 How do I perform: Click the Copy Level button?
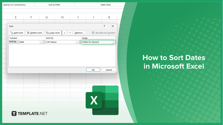[53, 33]
